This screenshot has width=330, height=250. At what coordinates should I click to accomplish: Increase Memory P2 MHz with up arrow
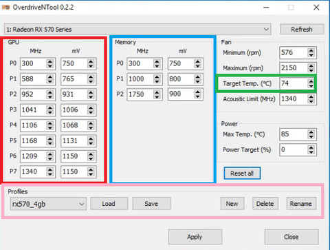click(x=157, y=92)
